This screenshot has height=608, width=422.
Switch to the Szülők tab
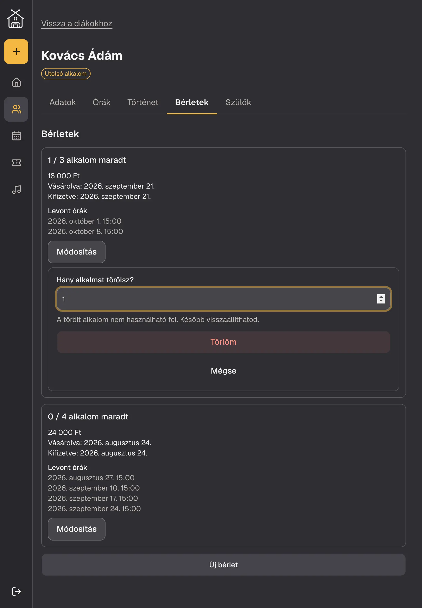click(x=238, y=102)
